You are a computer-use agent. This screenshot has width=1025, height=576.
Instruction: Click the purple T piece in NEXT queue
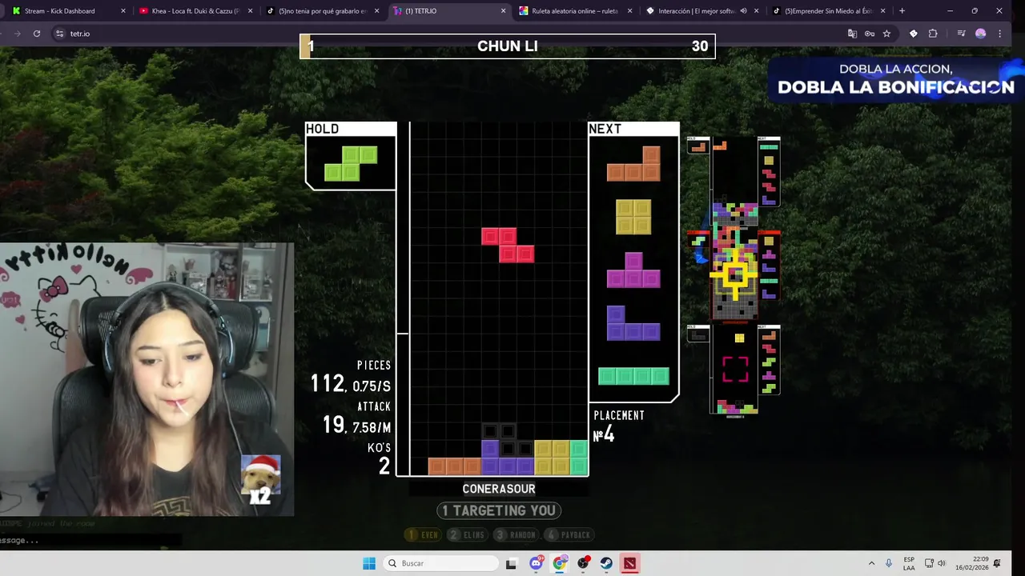[x=633, y=270]
